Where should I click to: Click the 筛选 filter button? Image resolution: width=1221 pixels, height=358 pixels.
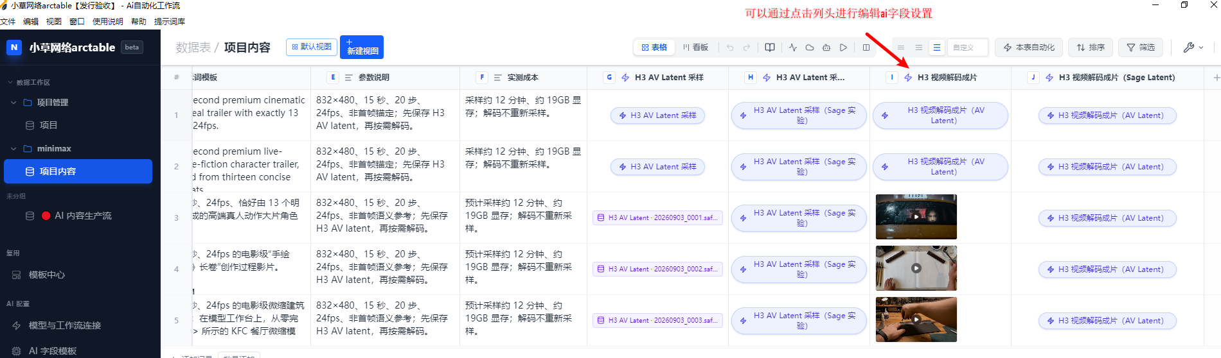click(x=1141, y=47)
